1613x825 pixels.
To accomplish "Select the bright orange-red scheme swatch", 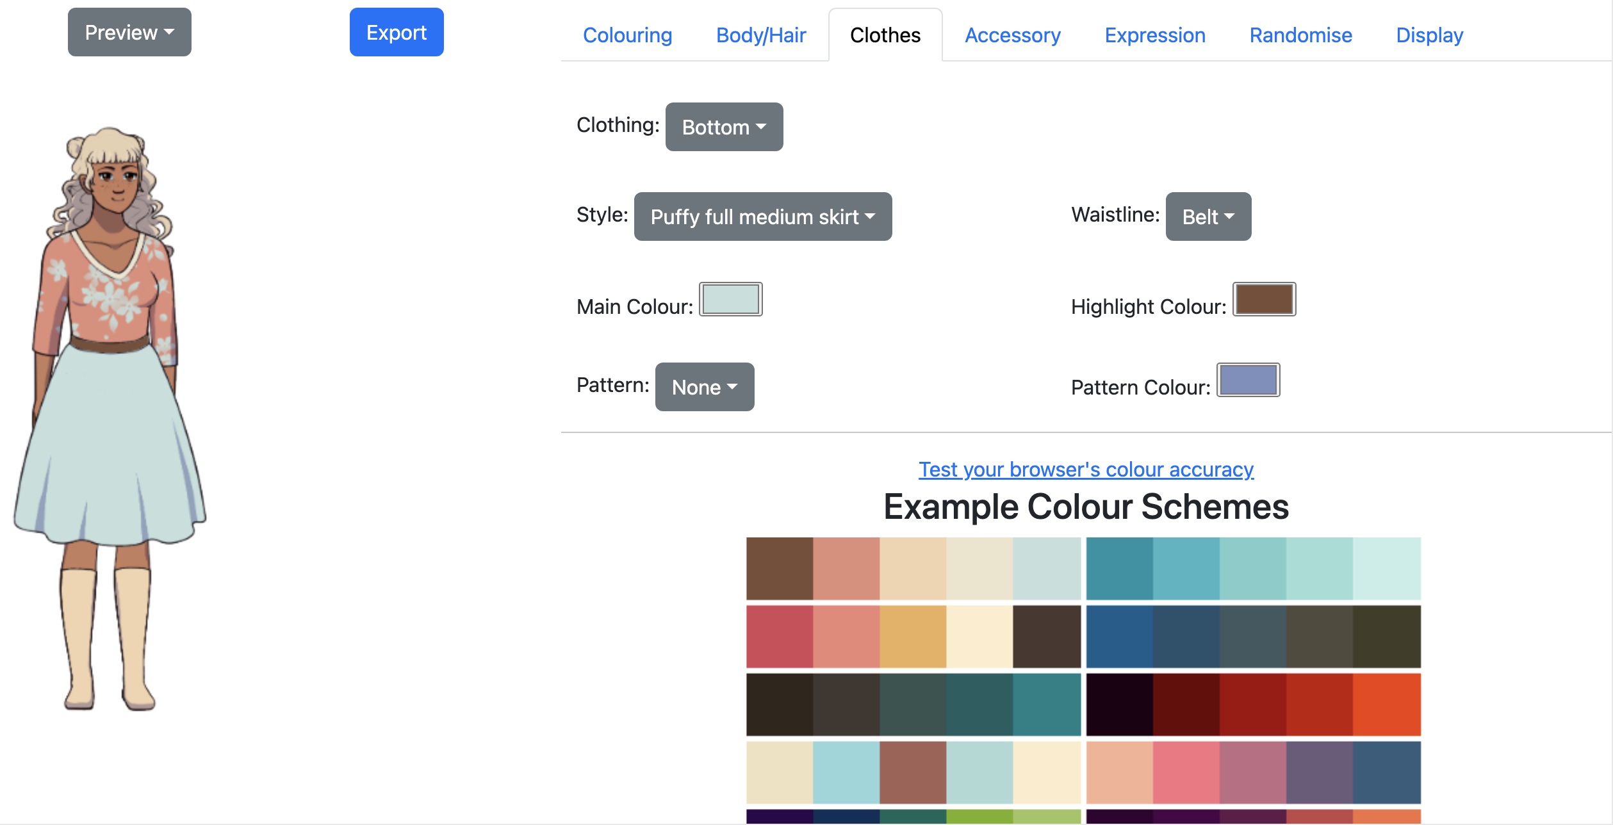I will coord(1387,704).
